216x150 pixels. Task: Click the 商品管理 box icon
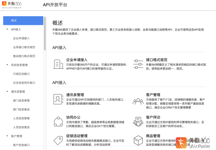138,140
